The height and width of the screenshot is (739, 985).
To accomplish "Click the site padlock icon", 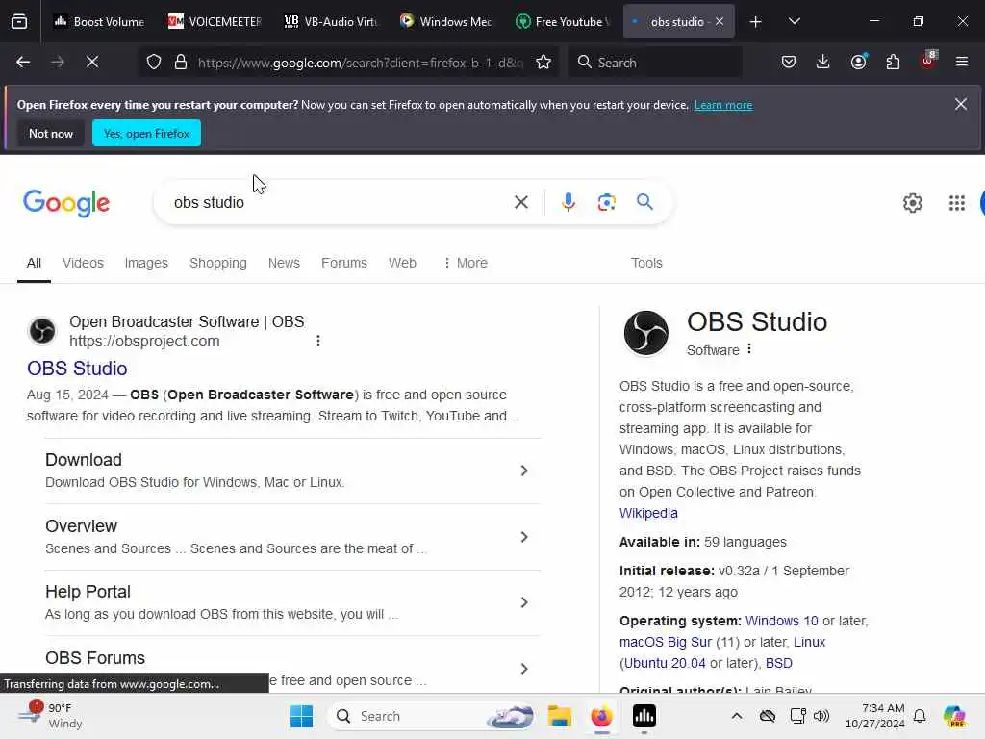I will 181,63.
